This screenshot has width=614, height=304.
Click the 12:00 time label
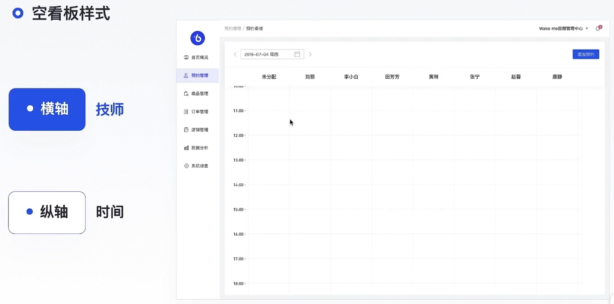[239, 135]
